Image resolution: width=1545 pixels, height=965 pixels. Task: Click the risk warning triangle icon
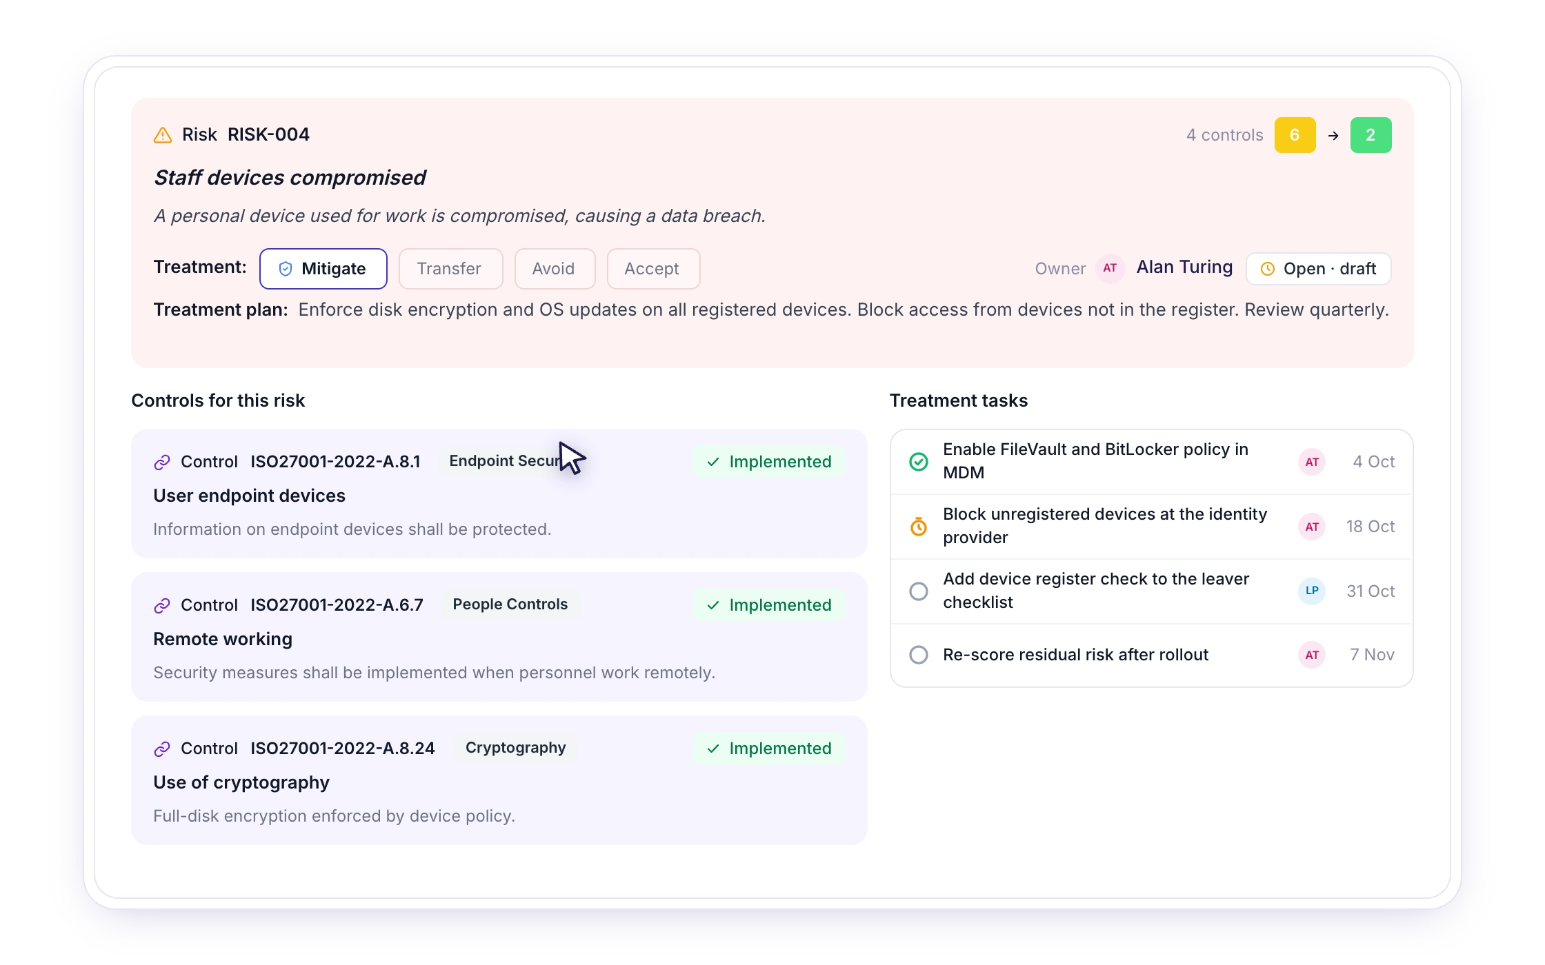163,135
